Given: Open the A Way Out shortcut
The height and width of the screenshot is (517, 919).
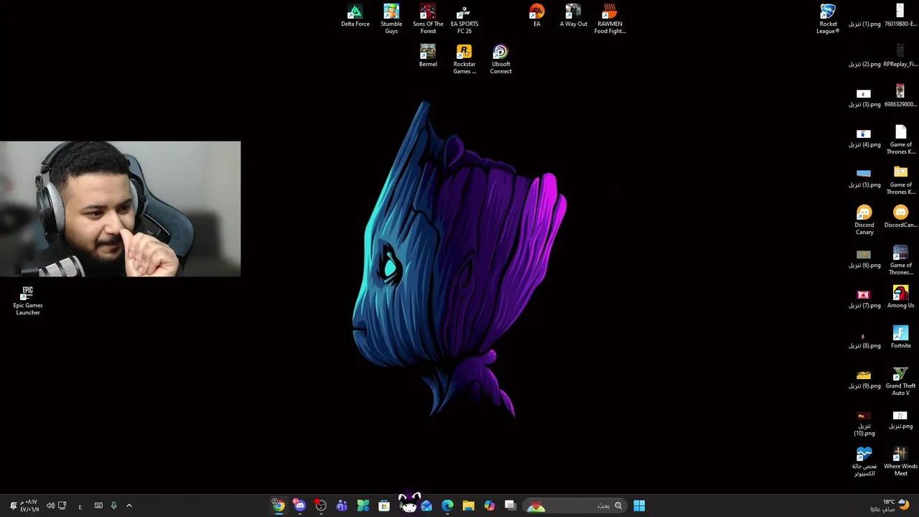Looking at the screenshot, I should (573, 16).
